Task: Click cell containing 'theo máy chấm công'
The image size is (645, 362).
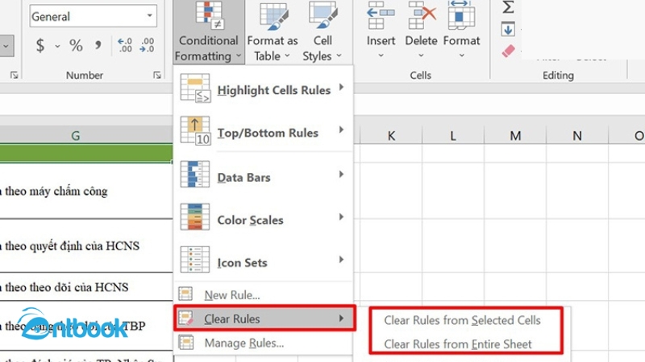Action: click(86, 191)
